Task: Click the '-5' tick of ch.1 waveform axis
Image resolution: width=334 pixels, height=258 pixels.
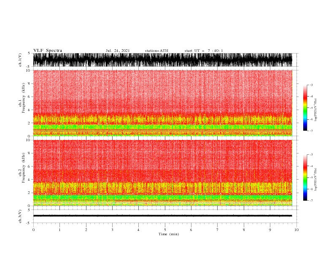Action: tap(29, 67)
